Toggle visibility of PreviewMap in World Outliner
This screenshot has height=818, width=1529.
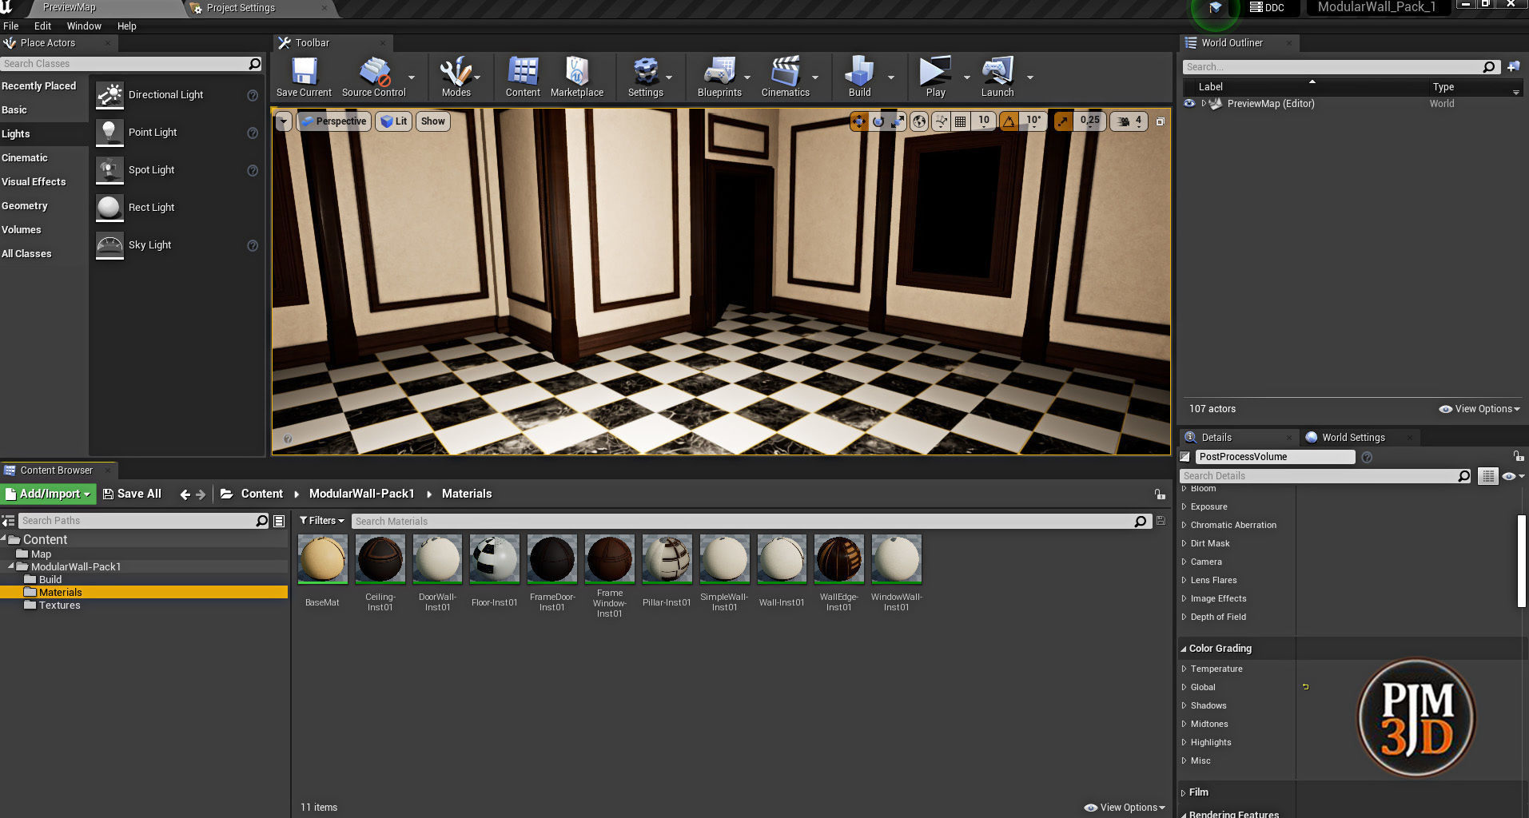point(1189,103)
